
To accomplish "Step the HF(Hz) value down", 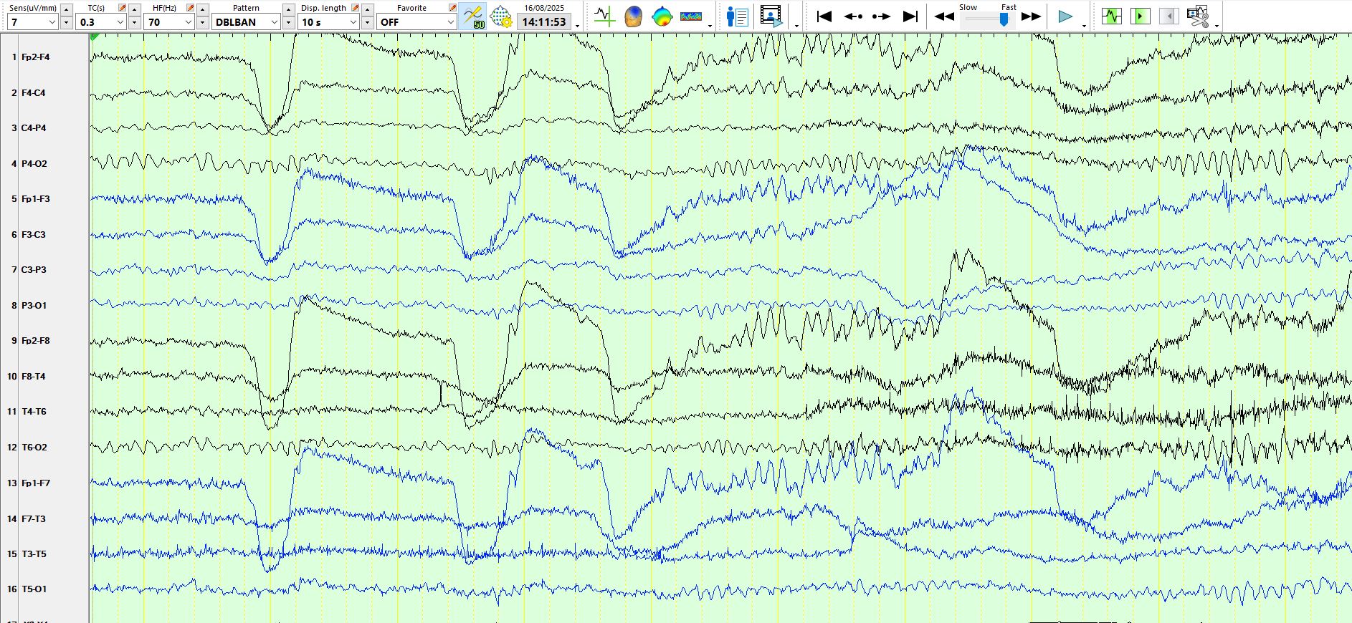I will (203, 22).
